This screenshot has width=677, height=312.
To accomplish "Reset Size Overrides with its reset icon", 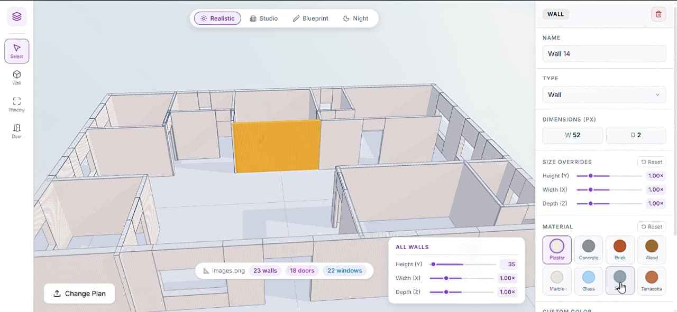I will pyautogui.click(x=651, y=162).
